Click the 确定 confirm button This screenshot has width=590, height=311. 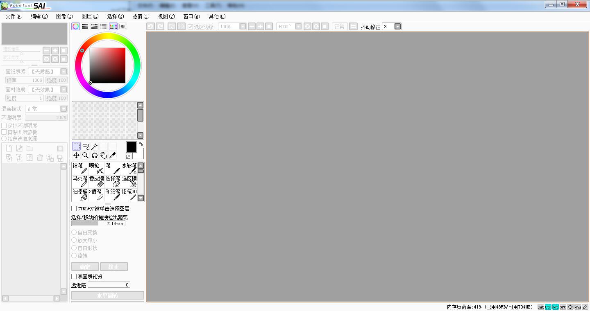(x=85, y=267)
